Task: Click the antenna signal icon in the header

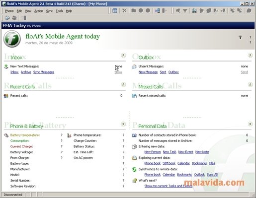Action: 240,37
